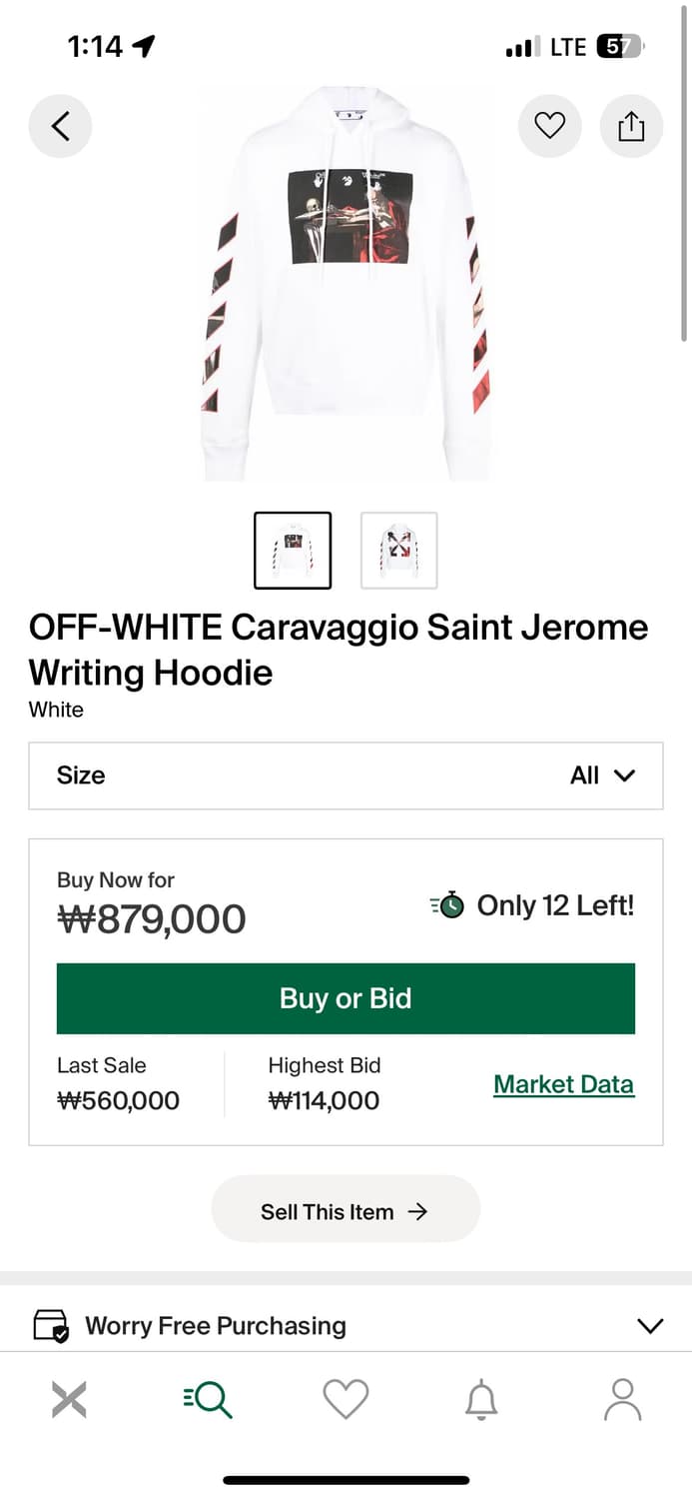Viewport: 692px width, 1499px height.
Task: Tap the stopwatch icon by Only 12 Left
Action: [448, 905]
